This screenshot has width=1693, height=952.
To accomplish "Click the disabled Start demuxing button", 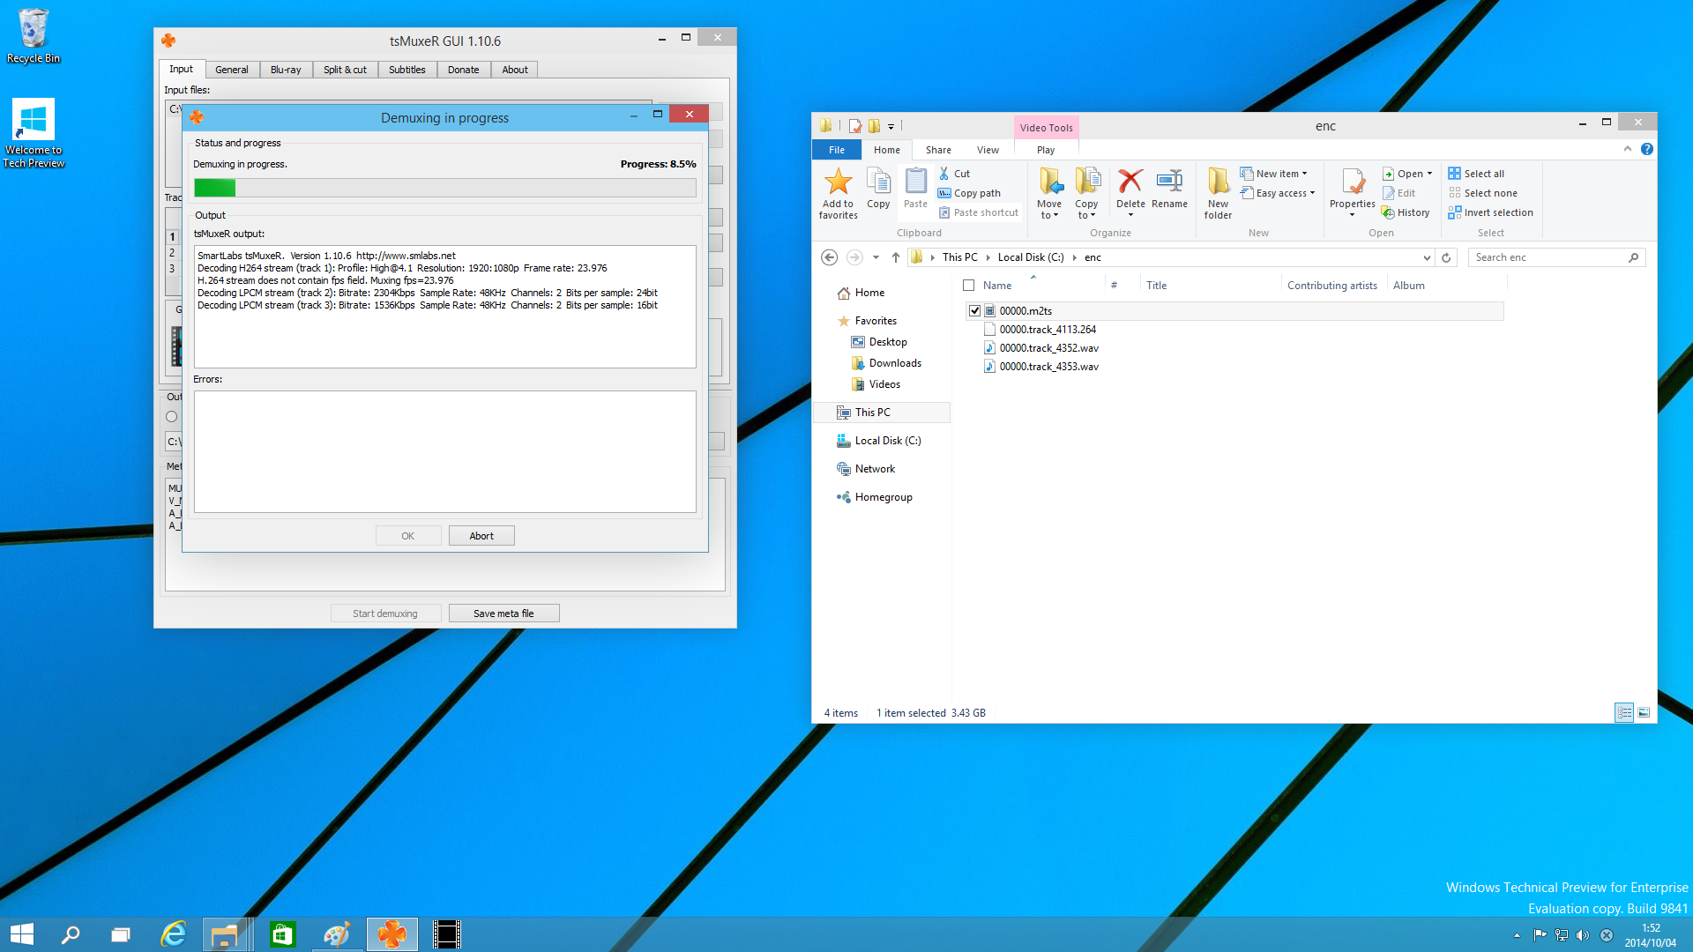I will [x=385, y=614].
